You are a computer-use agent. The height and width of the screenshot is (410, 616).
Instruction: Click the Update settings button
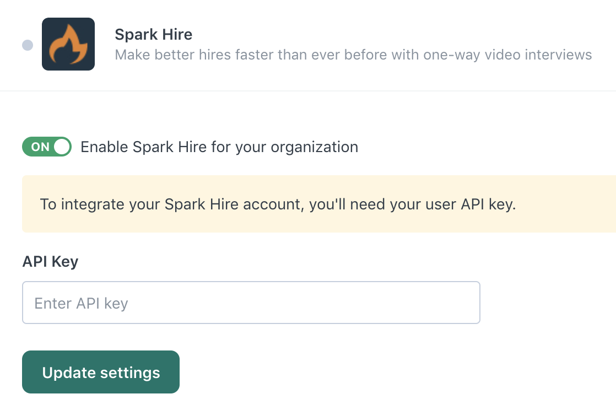tap(101, 372)
